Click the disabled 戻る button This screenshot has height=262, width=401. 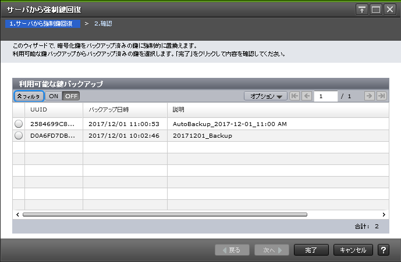click(232, 250)
